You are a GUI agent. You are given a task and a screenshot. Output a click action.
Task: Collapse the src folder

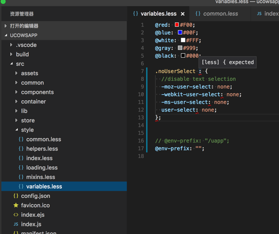click(11, 64)
